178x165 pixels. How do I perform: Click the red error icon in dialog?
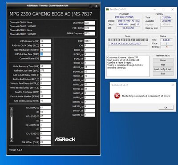coord(117,96)
